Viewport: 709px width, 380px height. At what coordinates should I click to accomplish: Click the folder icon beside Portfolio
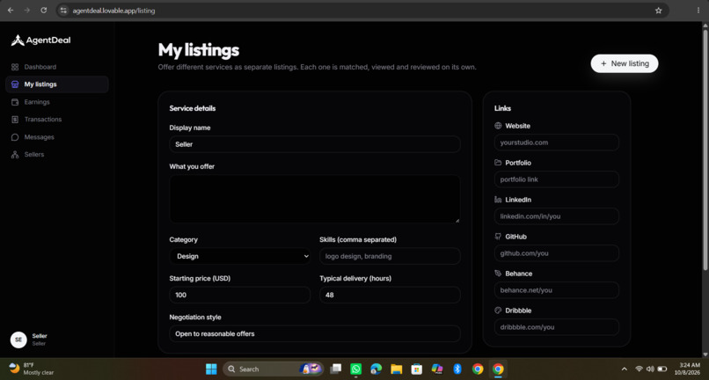[498, 163]
